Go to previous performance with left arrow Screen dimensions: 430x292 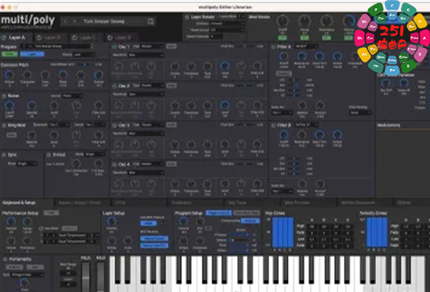coord(66,21)
